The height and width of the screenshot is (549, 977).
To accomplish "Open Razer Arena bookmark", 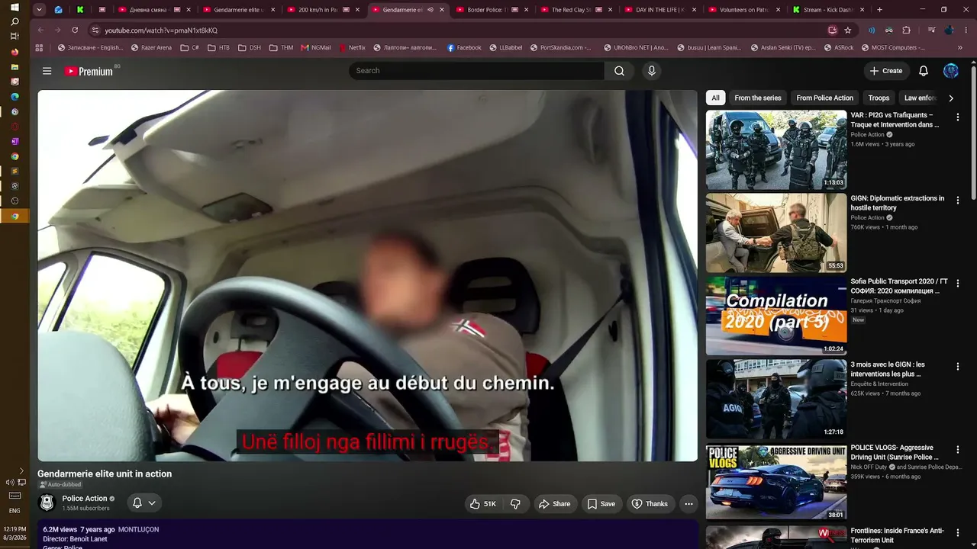I will 151,47.
